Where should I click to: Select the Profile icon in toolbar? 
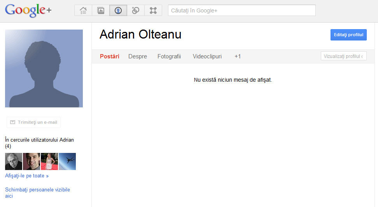point(118,11)
